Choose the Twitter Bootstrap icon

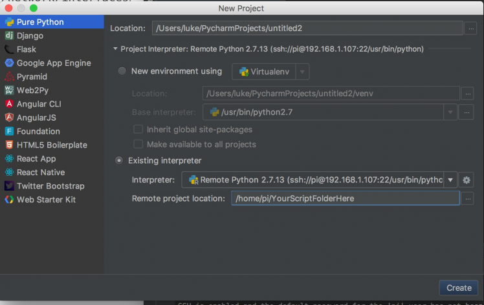[9, 186]
